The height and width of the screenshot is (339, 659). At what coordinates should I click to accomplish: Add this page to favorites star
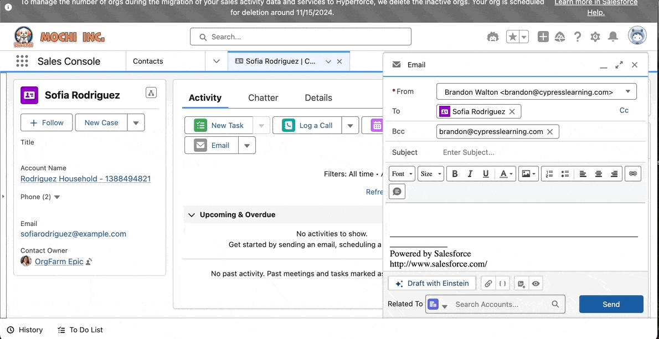coord(513,37)
